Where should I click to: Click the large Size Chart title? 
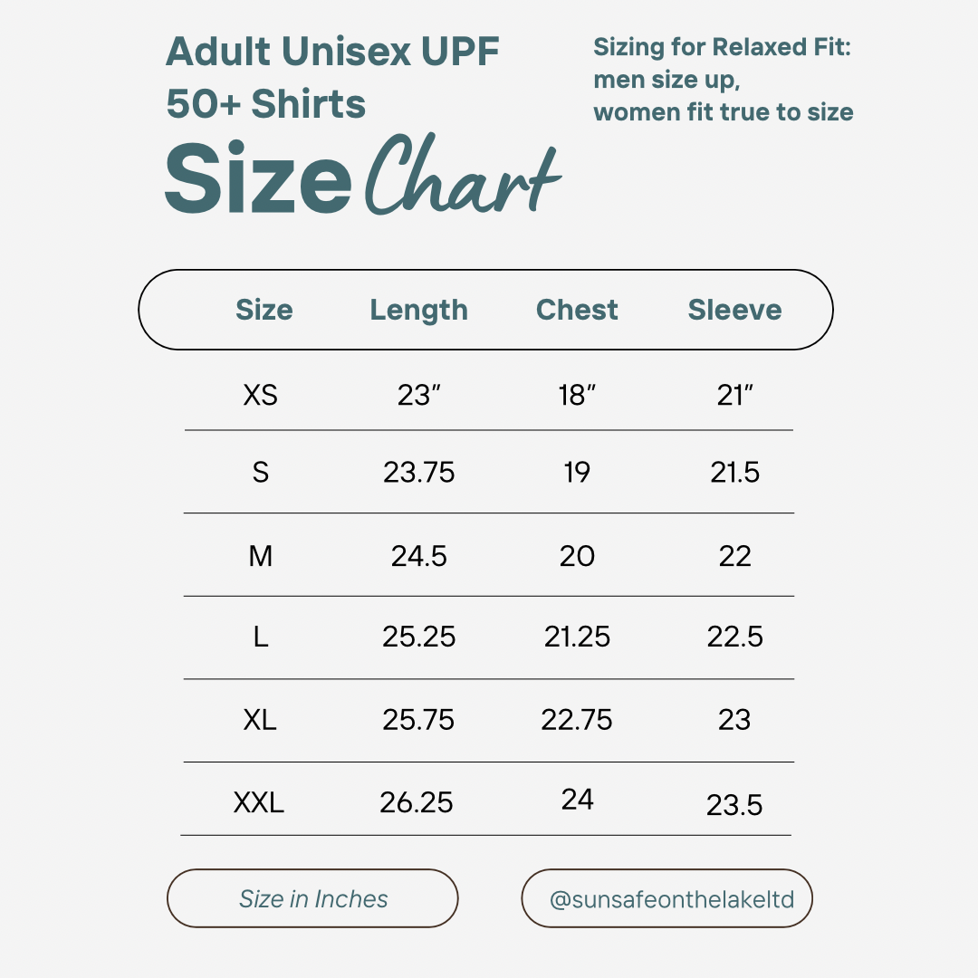click(362, 178)
